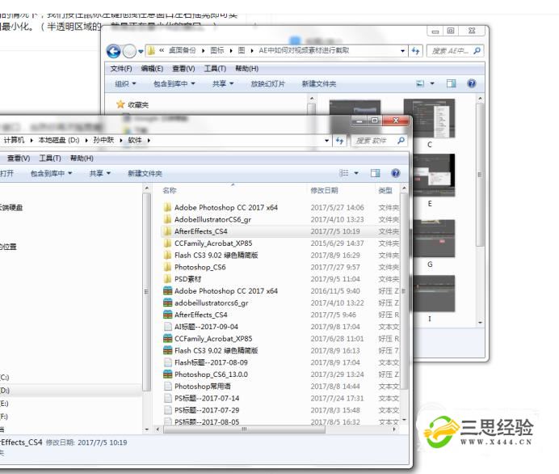The image size is (559, 474).
Task: Open recent locations dropdown beside the rear window's Forward arrow
Action: (x=141, y=52)
